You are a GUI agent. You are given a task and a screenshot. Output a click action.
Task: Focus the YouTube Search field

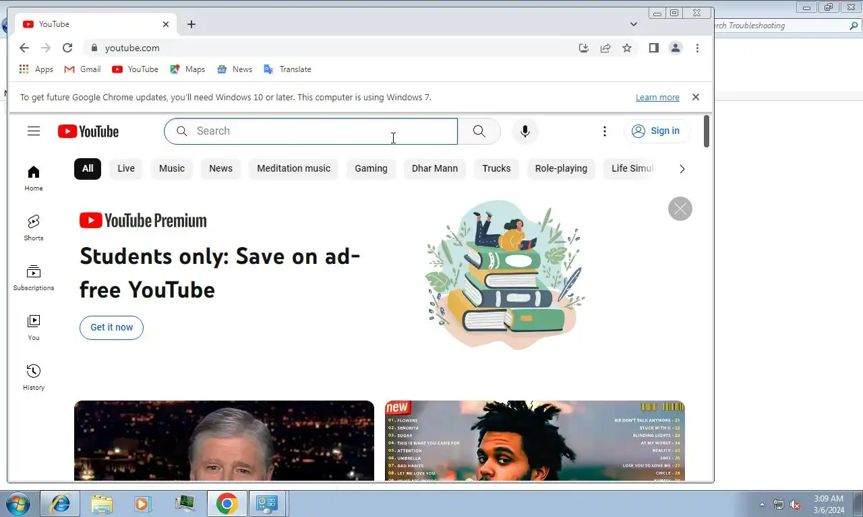click(311, 131)
